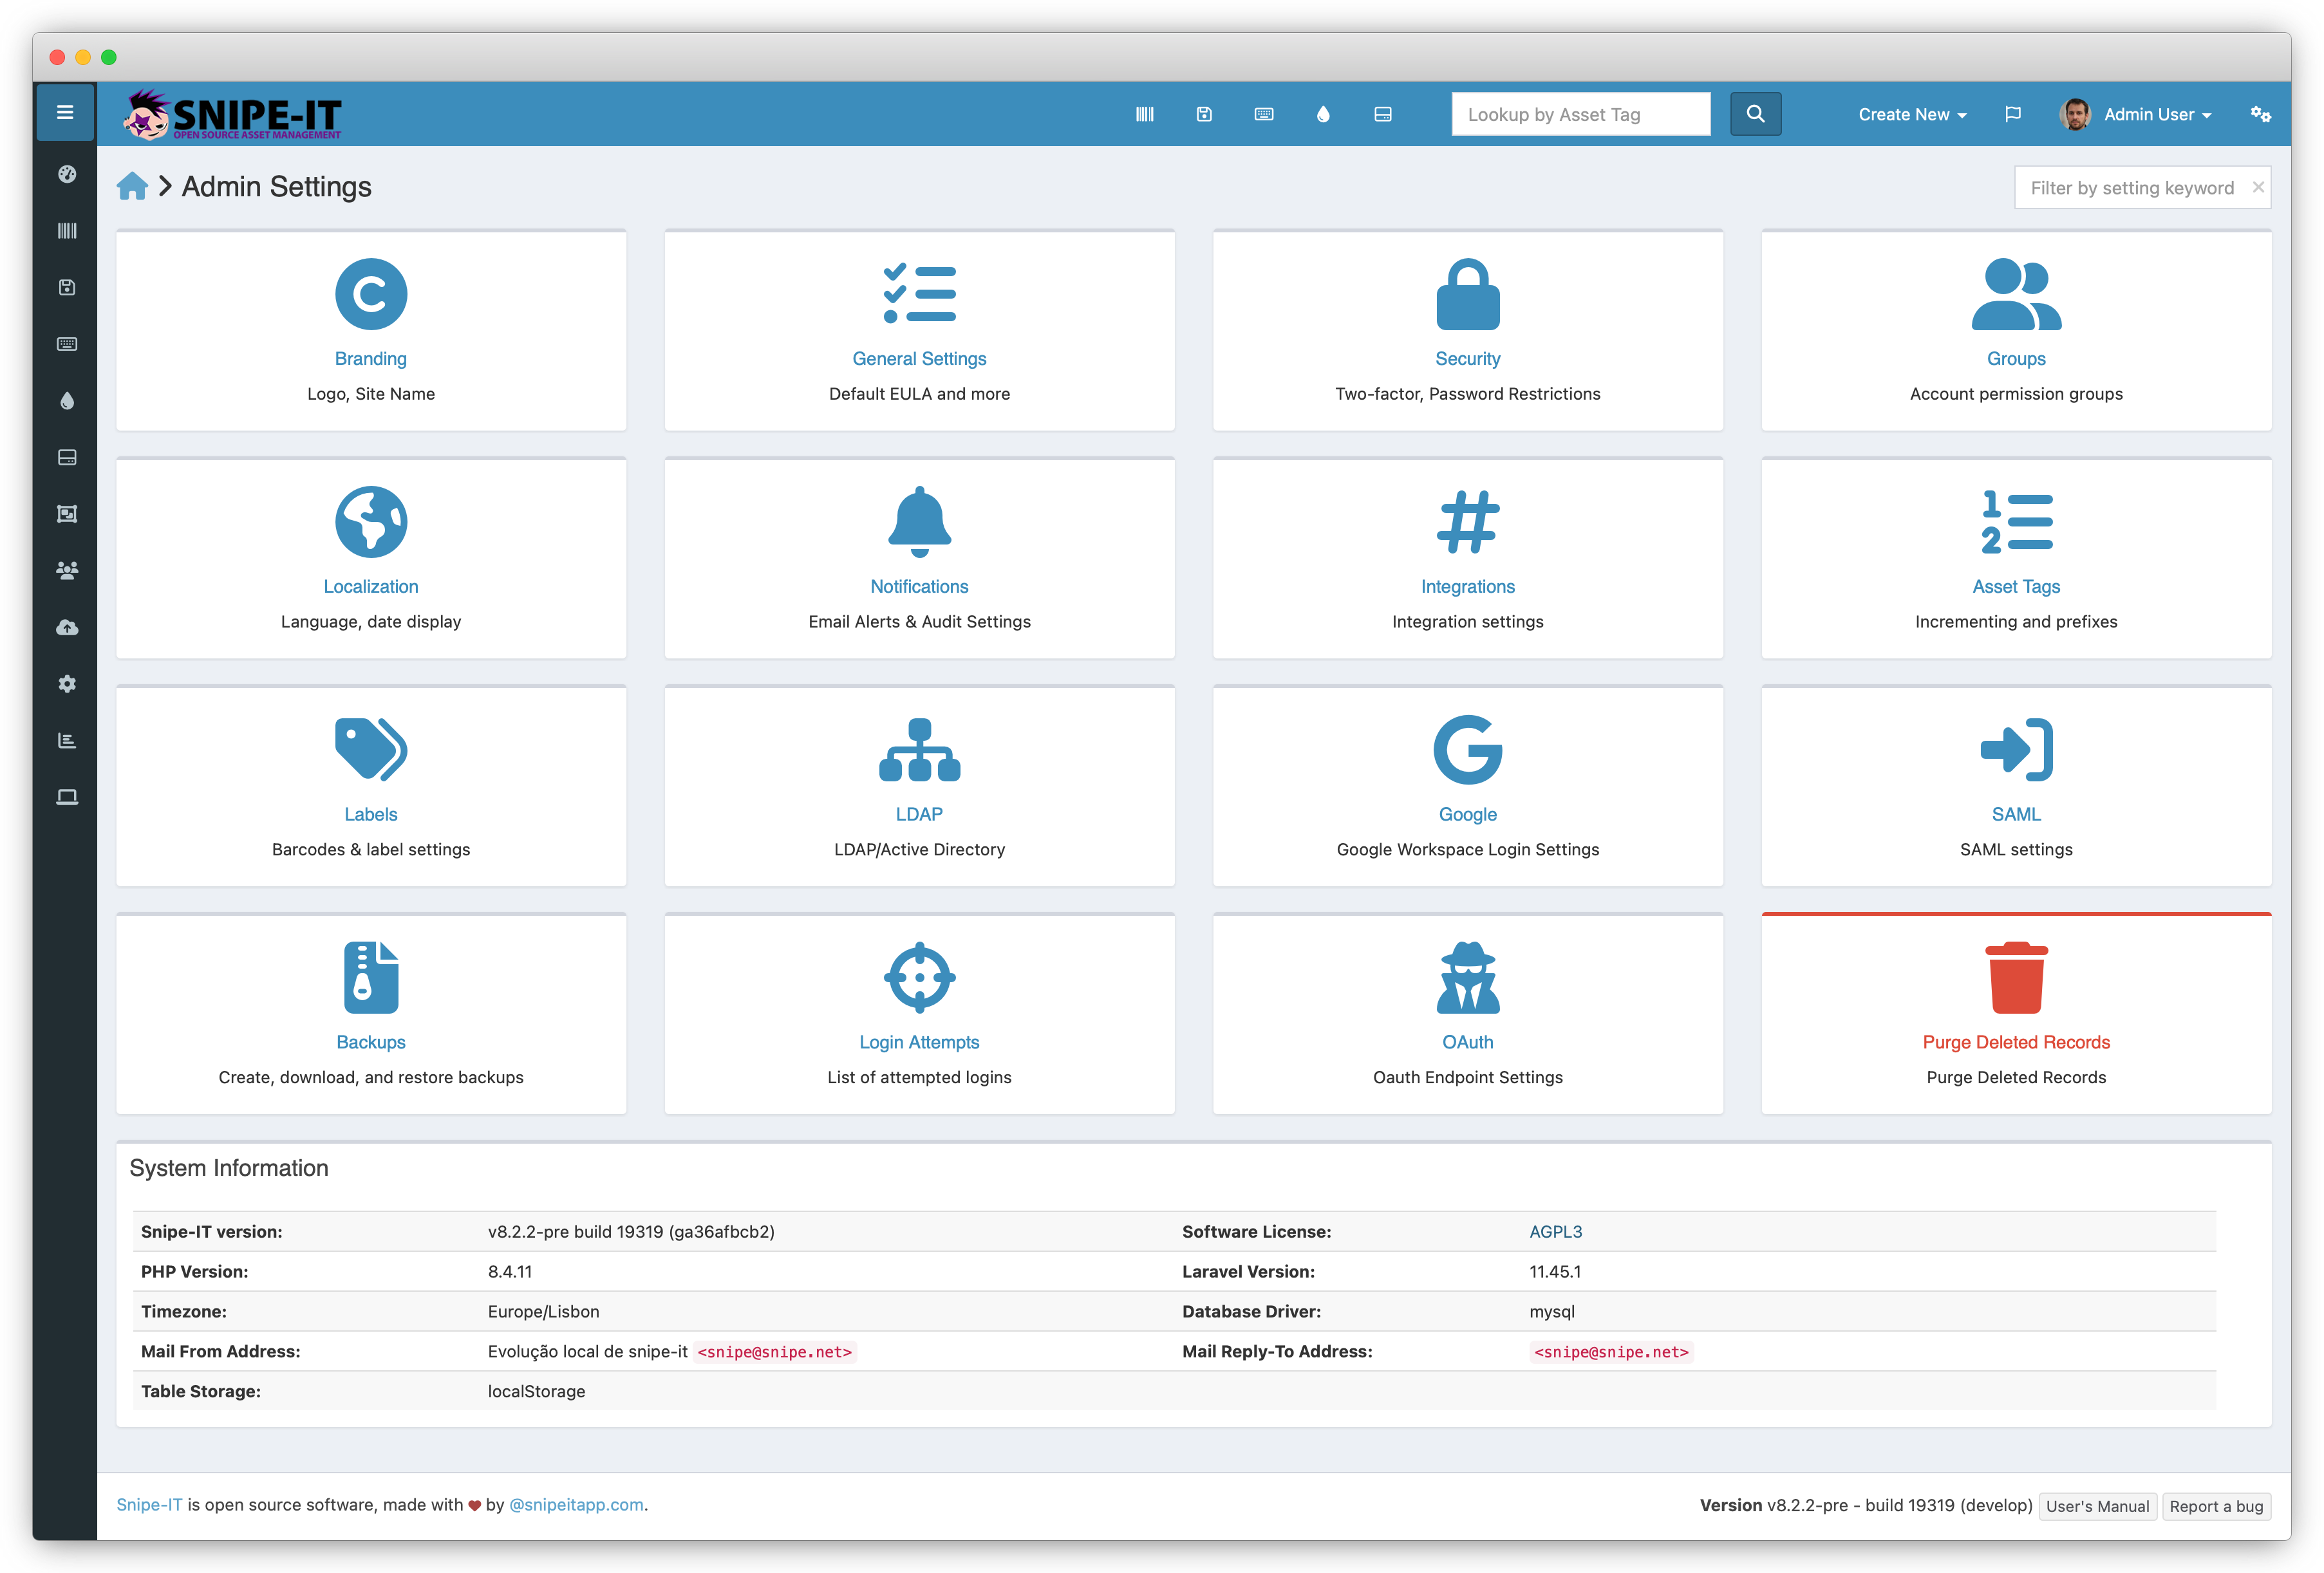Click the Mail From snipe@snipe.net address
This screenshot has width=2324, height=1573.
coord(775,1352)
